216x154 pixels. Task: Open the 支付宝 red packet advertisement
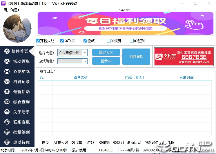[184, 57]
